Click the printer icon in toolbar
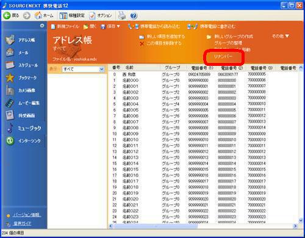 pos(122,15)
